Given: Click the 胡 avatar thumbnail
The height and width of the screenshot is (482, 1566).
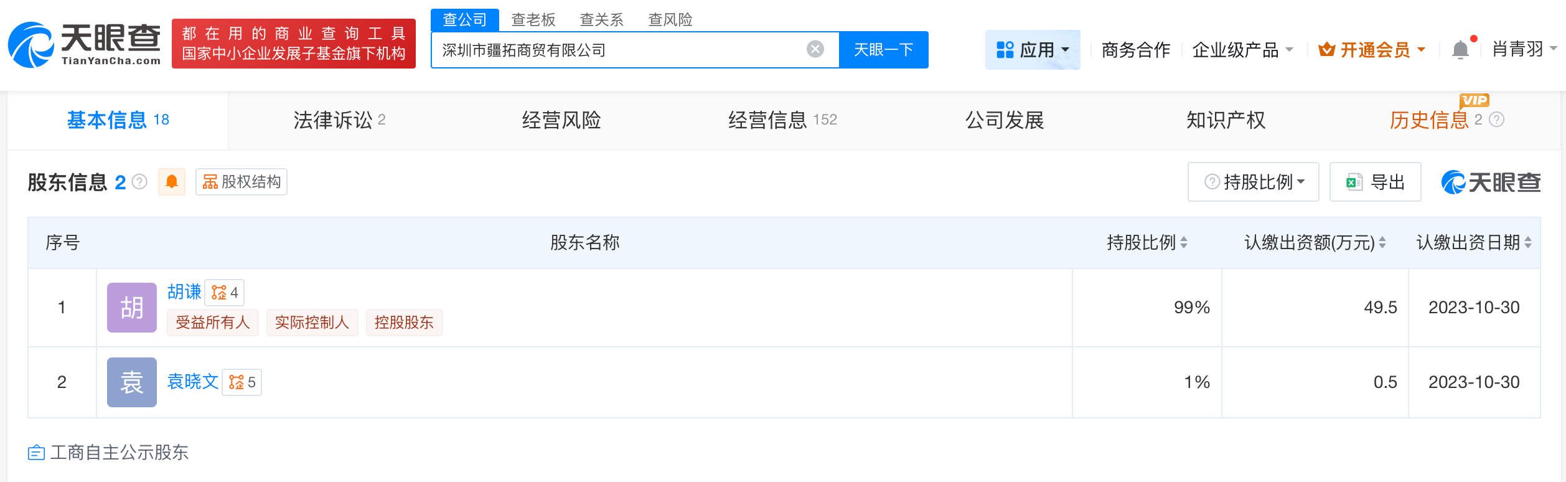Looking at the screenshot, I should 132,308.
